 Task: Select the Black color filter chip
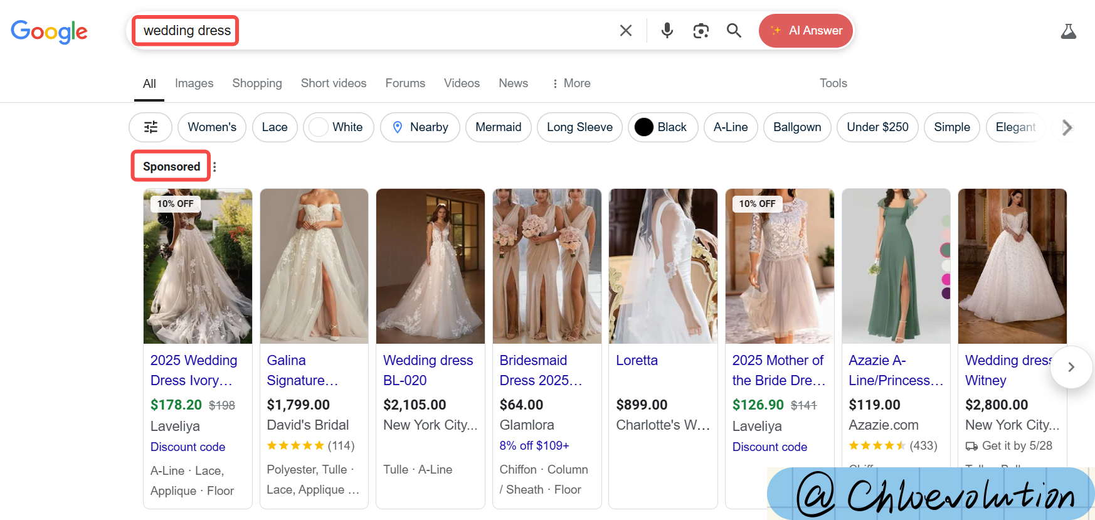tap(662, 127)
